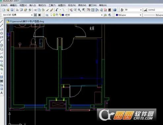163x125 pixels.
Task: Cut selection with the scissors icon
Action: (x=35, y=10)
